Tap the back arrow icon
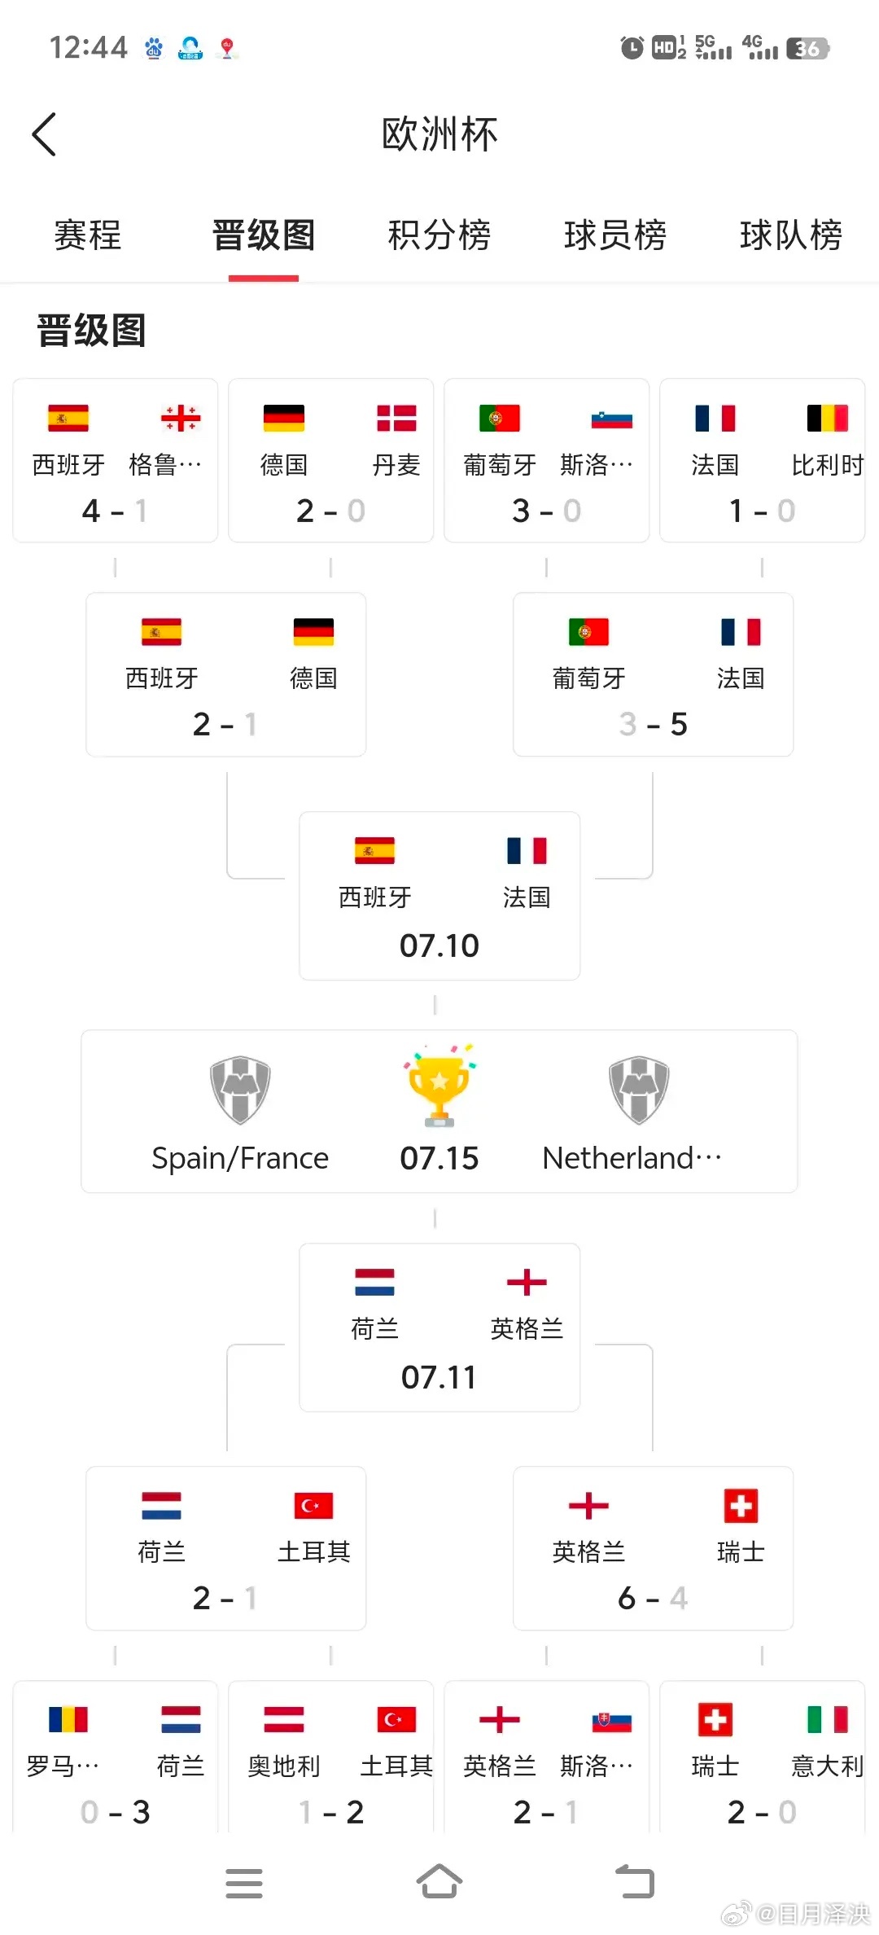The image size is (879, 1935). click(44, 134)
